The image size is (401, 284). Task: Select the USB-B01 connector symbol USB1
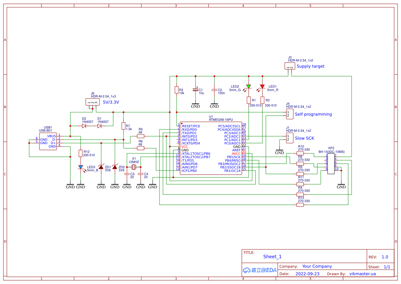click(48, 141)
